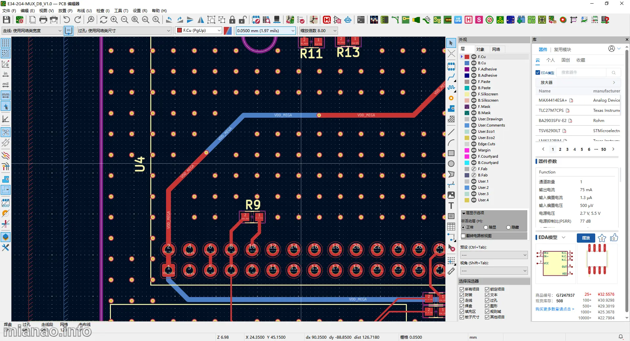The height and width of the screenshot is (341, 630).
Task: Undo the last action
Action: [x=67, y=20]
